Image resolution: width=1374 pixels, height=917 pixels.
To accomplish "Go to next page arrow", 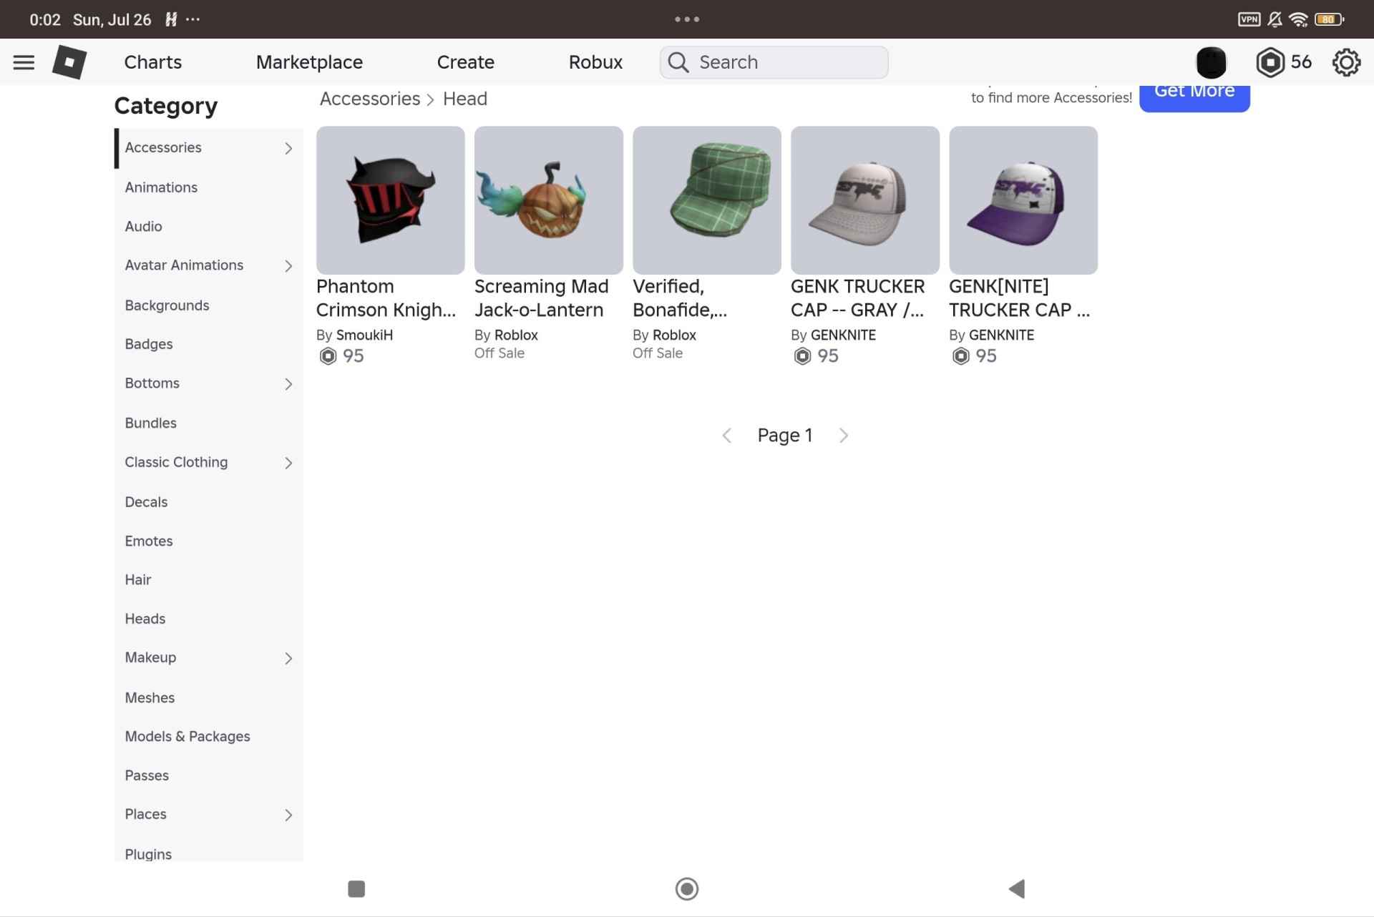I will 844,436.
